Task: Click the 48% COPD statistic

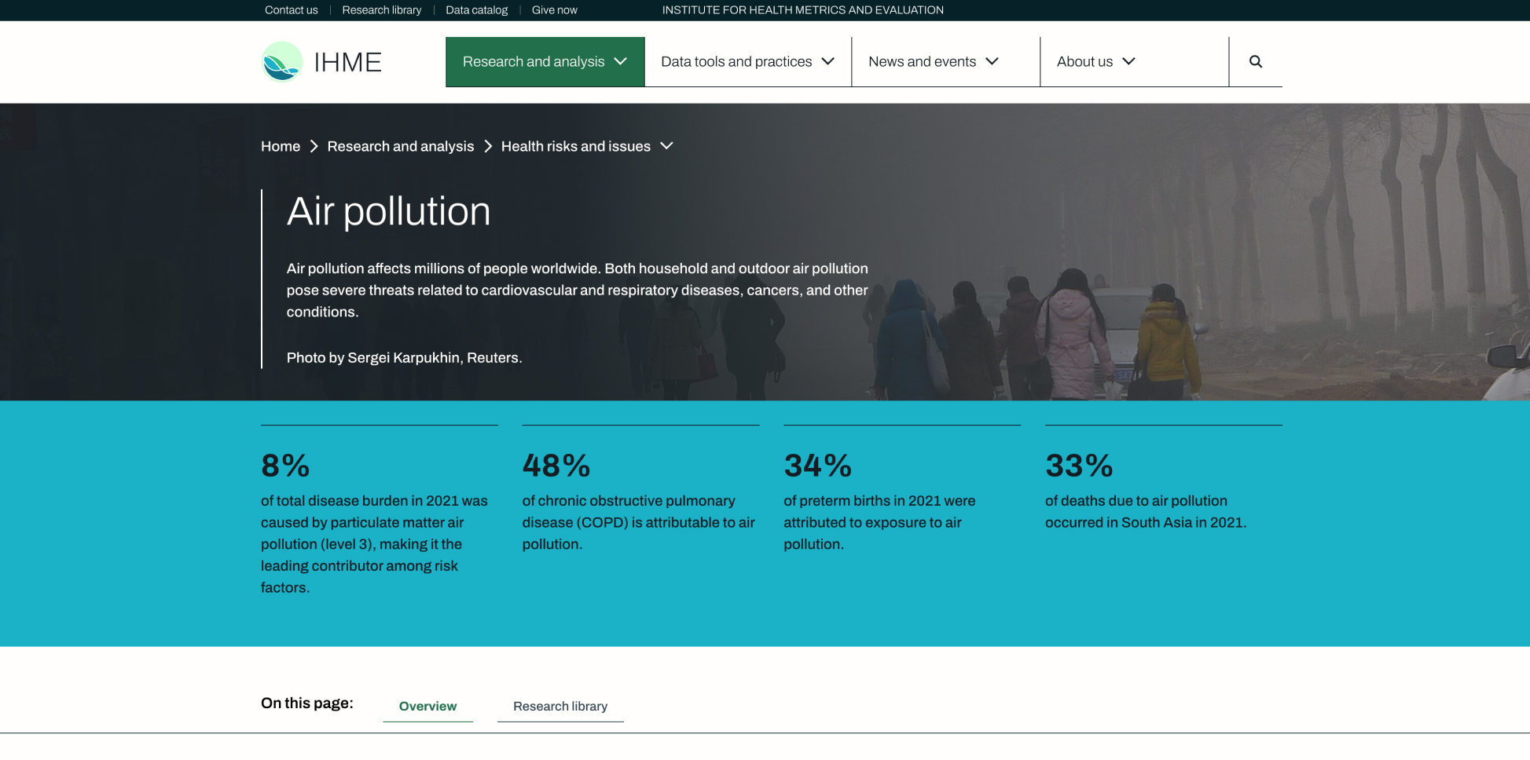Action: pyautogui.click(x=556, y=466)
